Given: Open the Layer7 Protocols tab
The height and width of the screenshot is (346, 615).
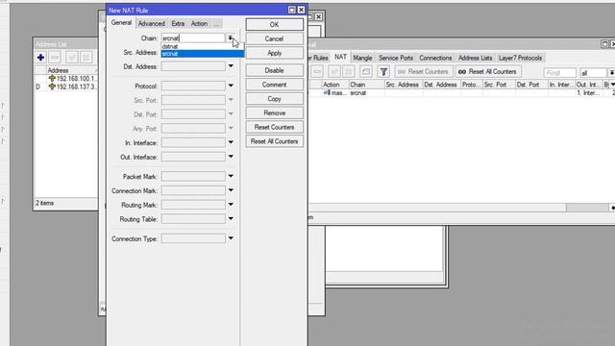Looking at the screenshot, I should 520,58.
